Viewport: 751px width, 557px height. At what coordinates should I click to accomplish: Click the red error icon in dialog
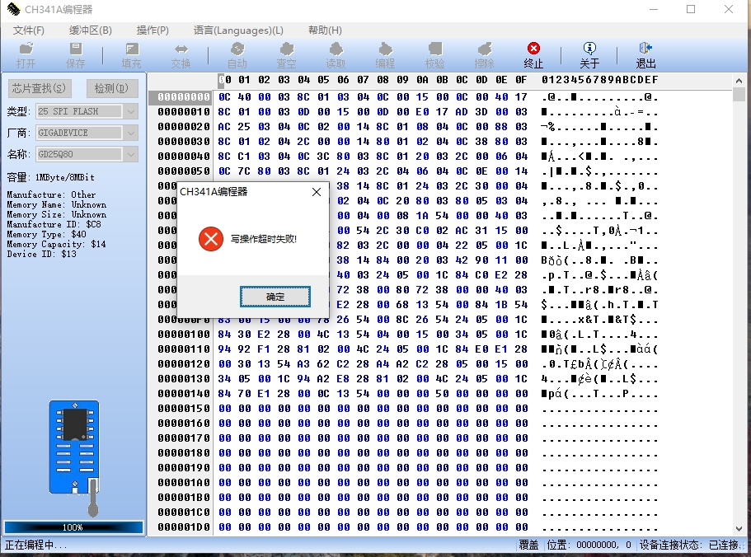click(x=211, y=239)
